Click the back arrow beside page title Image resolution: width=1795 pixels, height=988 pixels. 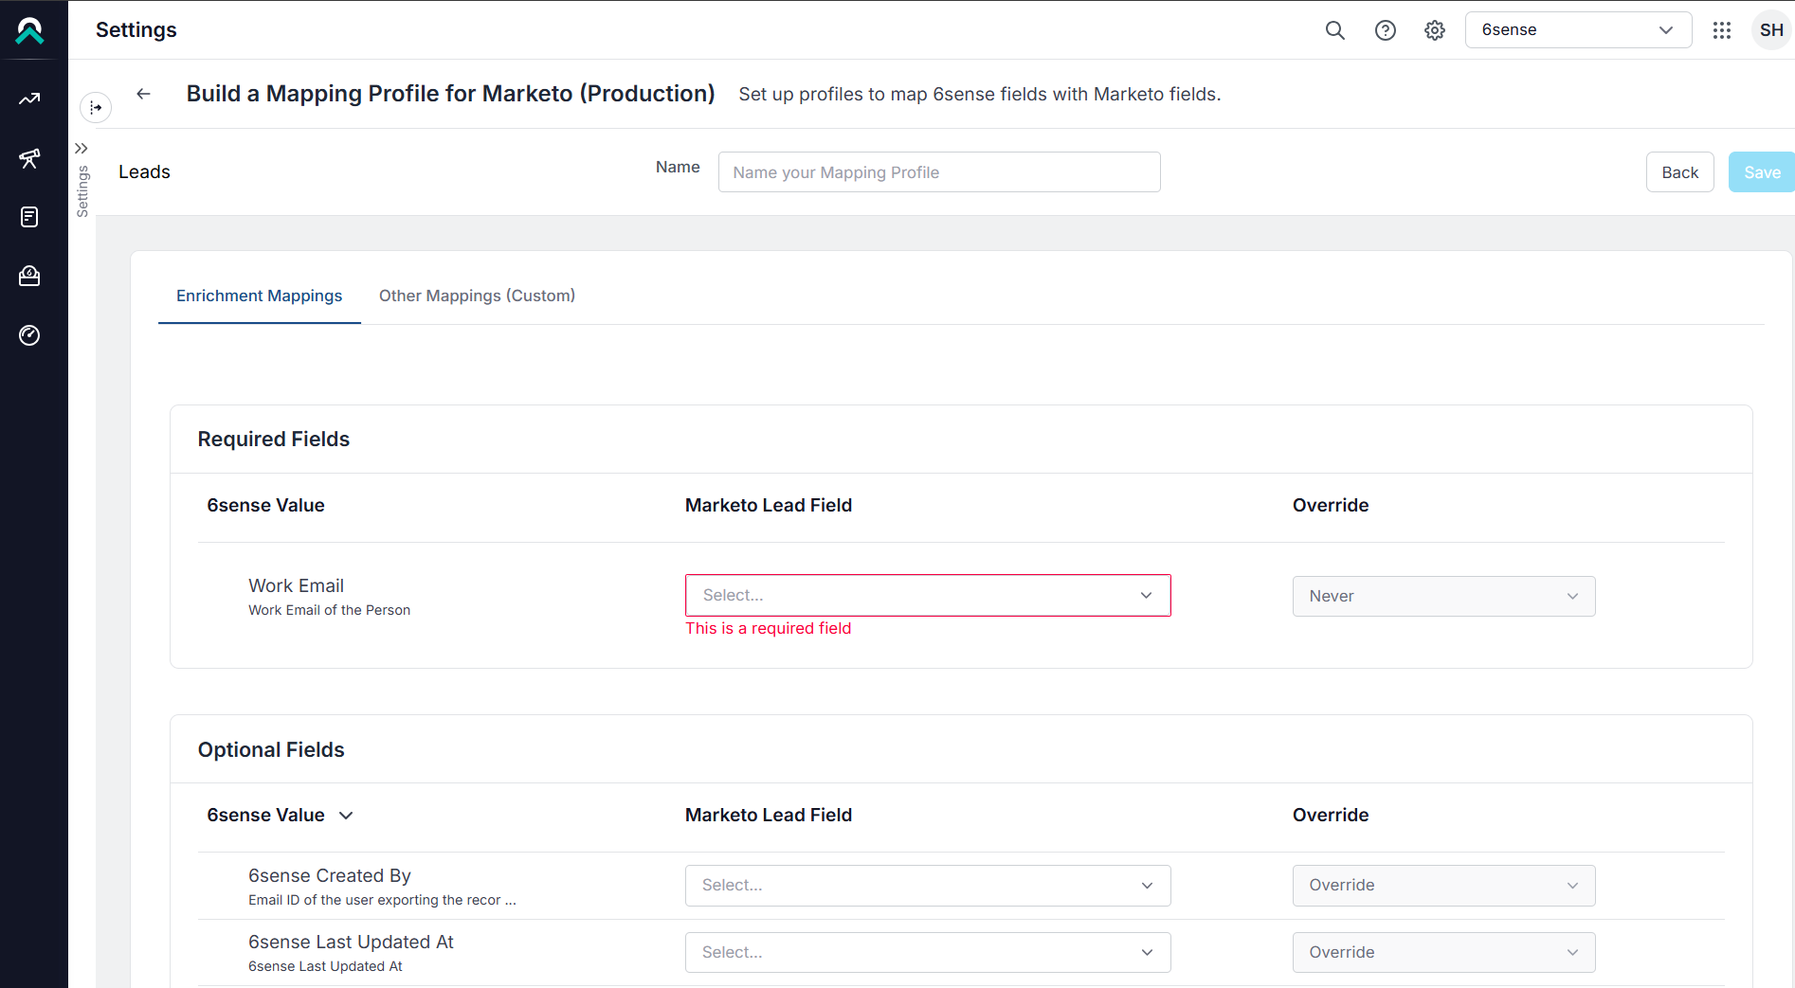[x=143, y=94]
